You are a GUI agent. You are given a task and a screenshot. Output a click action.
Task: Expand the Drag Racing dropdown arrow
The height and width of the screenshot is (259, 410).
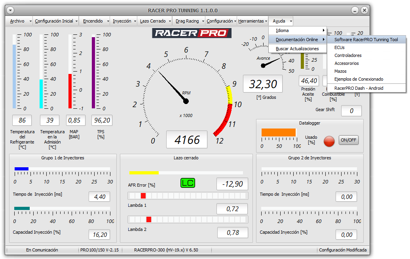coord(203,21)
